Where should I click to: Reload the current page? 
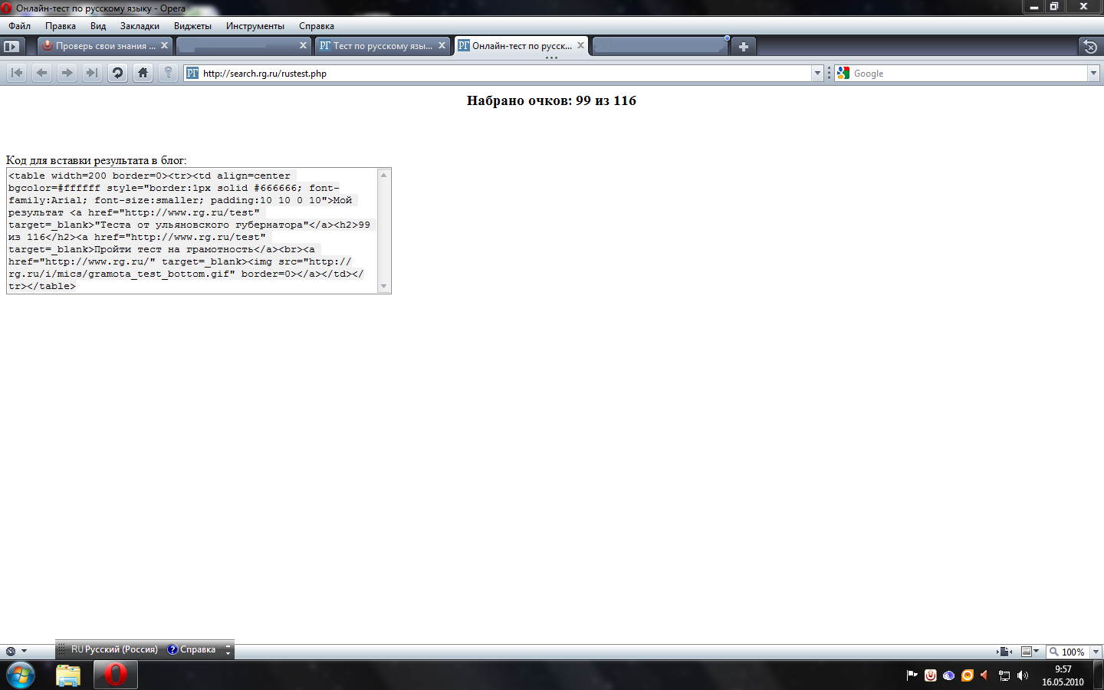tap(117, 73)
